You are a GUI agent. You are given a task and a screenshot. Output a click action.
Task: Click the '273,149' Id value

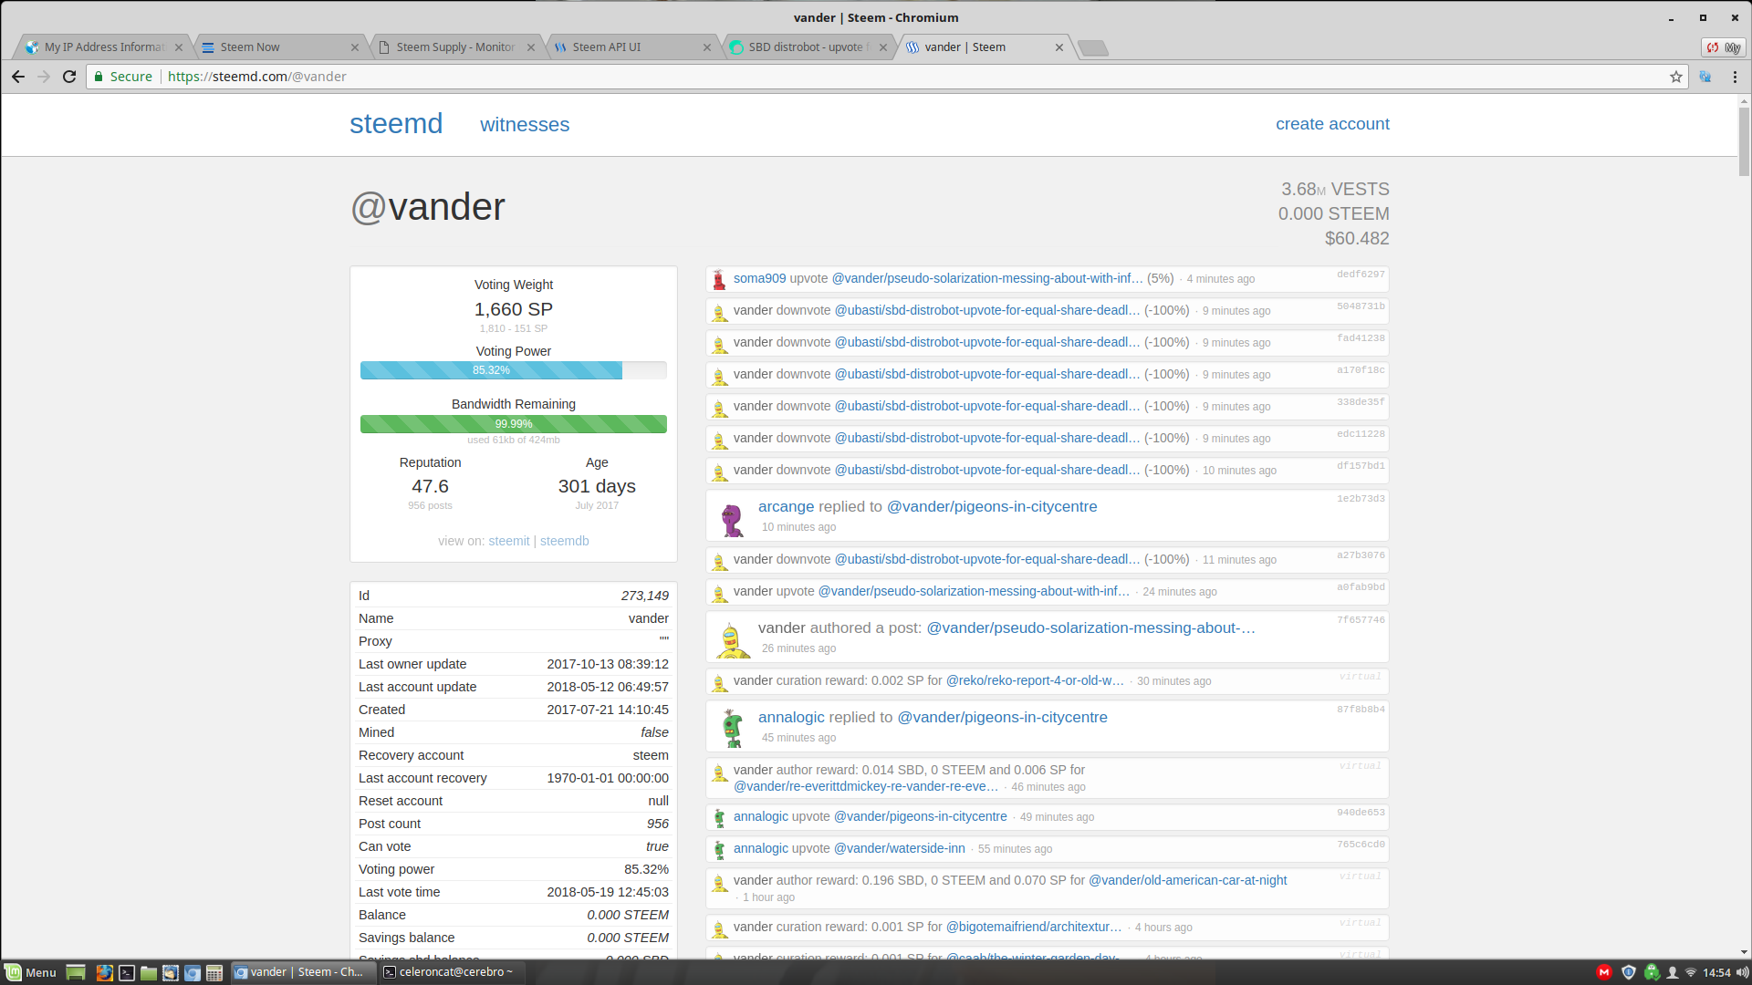pos(645,596)
